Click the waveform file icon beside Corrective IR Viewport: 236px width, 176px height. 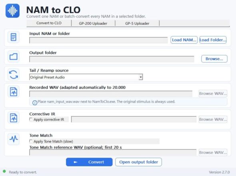pos(13,117)
